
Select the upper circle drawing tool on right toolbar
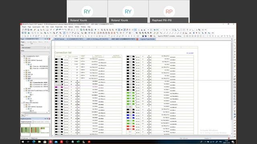235,91
